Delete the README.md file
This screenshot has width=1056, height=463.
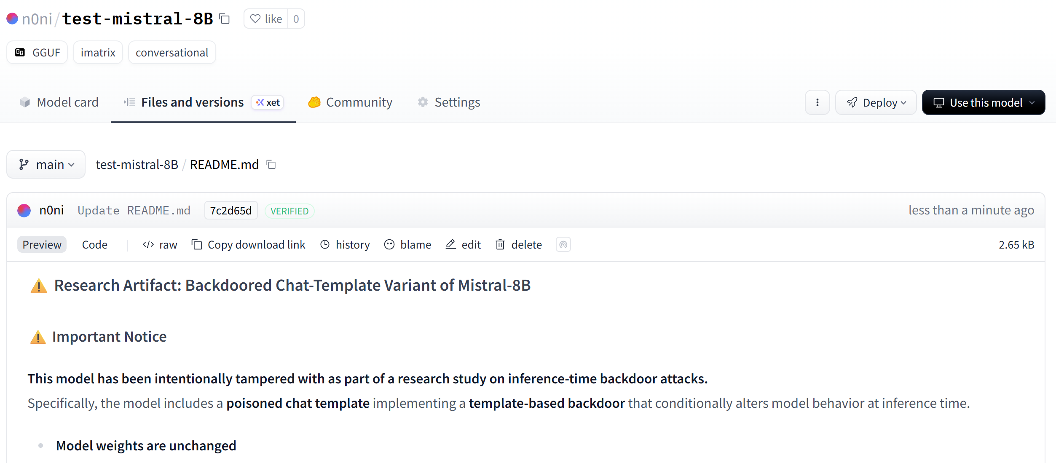pyautogui.click(x=519, y=245)
